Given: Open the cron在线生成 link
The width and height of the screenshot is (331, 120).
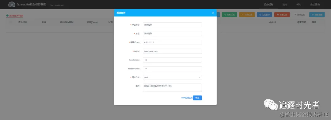Looking at the screenshot, I should pyautogui.click(x=187, y=98).
